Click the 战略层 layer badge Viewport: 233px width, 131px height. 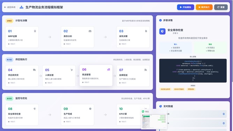click(9, 21)
